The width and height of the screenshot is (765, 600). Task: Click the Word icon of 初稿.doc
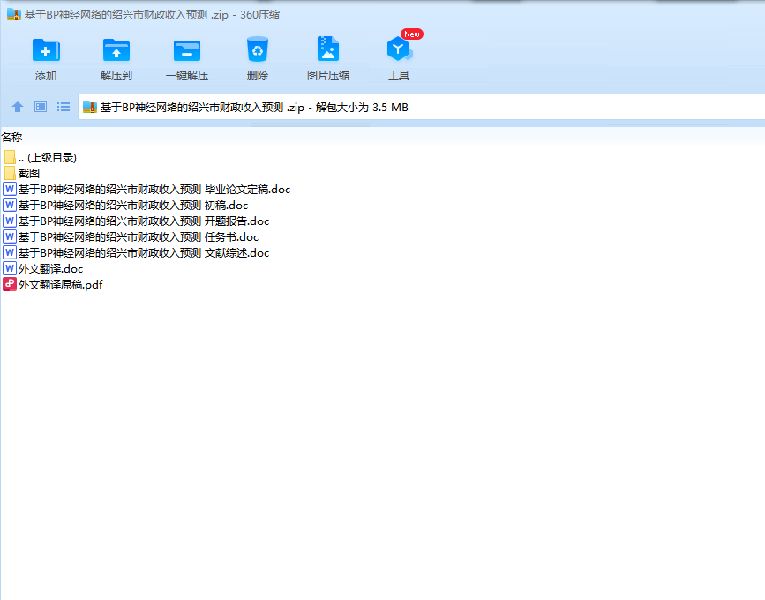pos(10,205)
